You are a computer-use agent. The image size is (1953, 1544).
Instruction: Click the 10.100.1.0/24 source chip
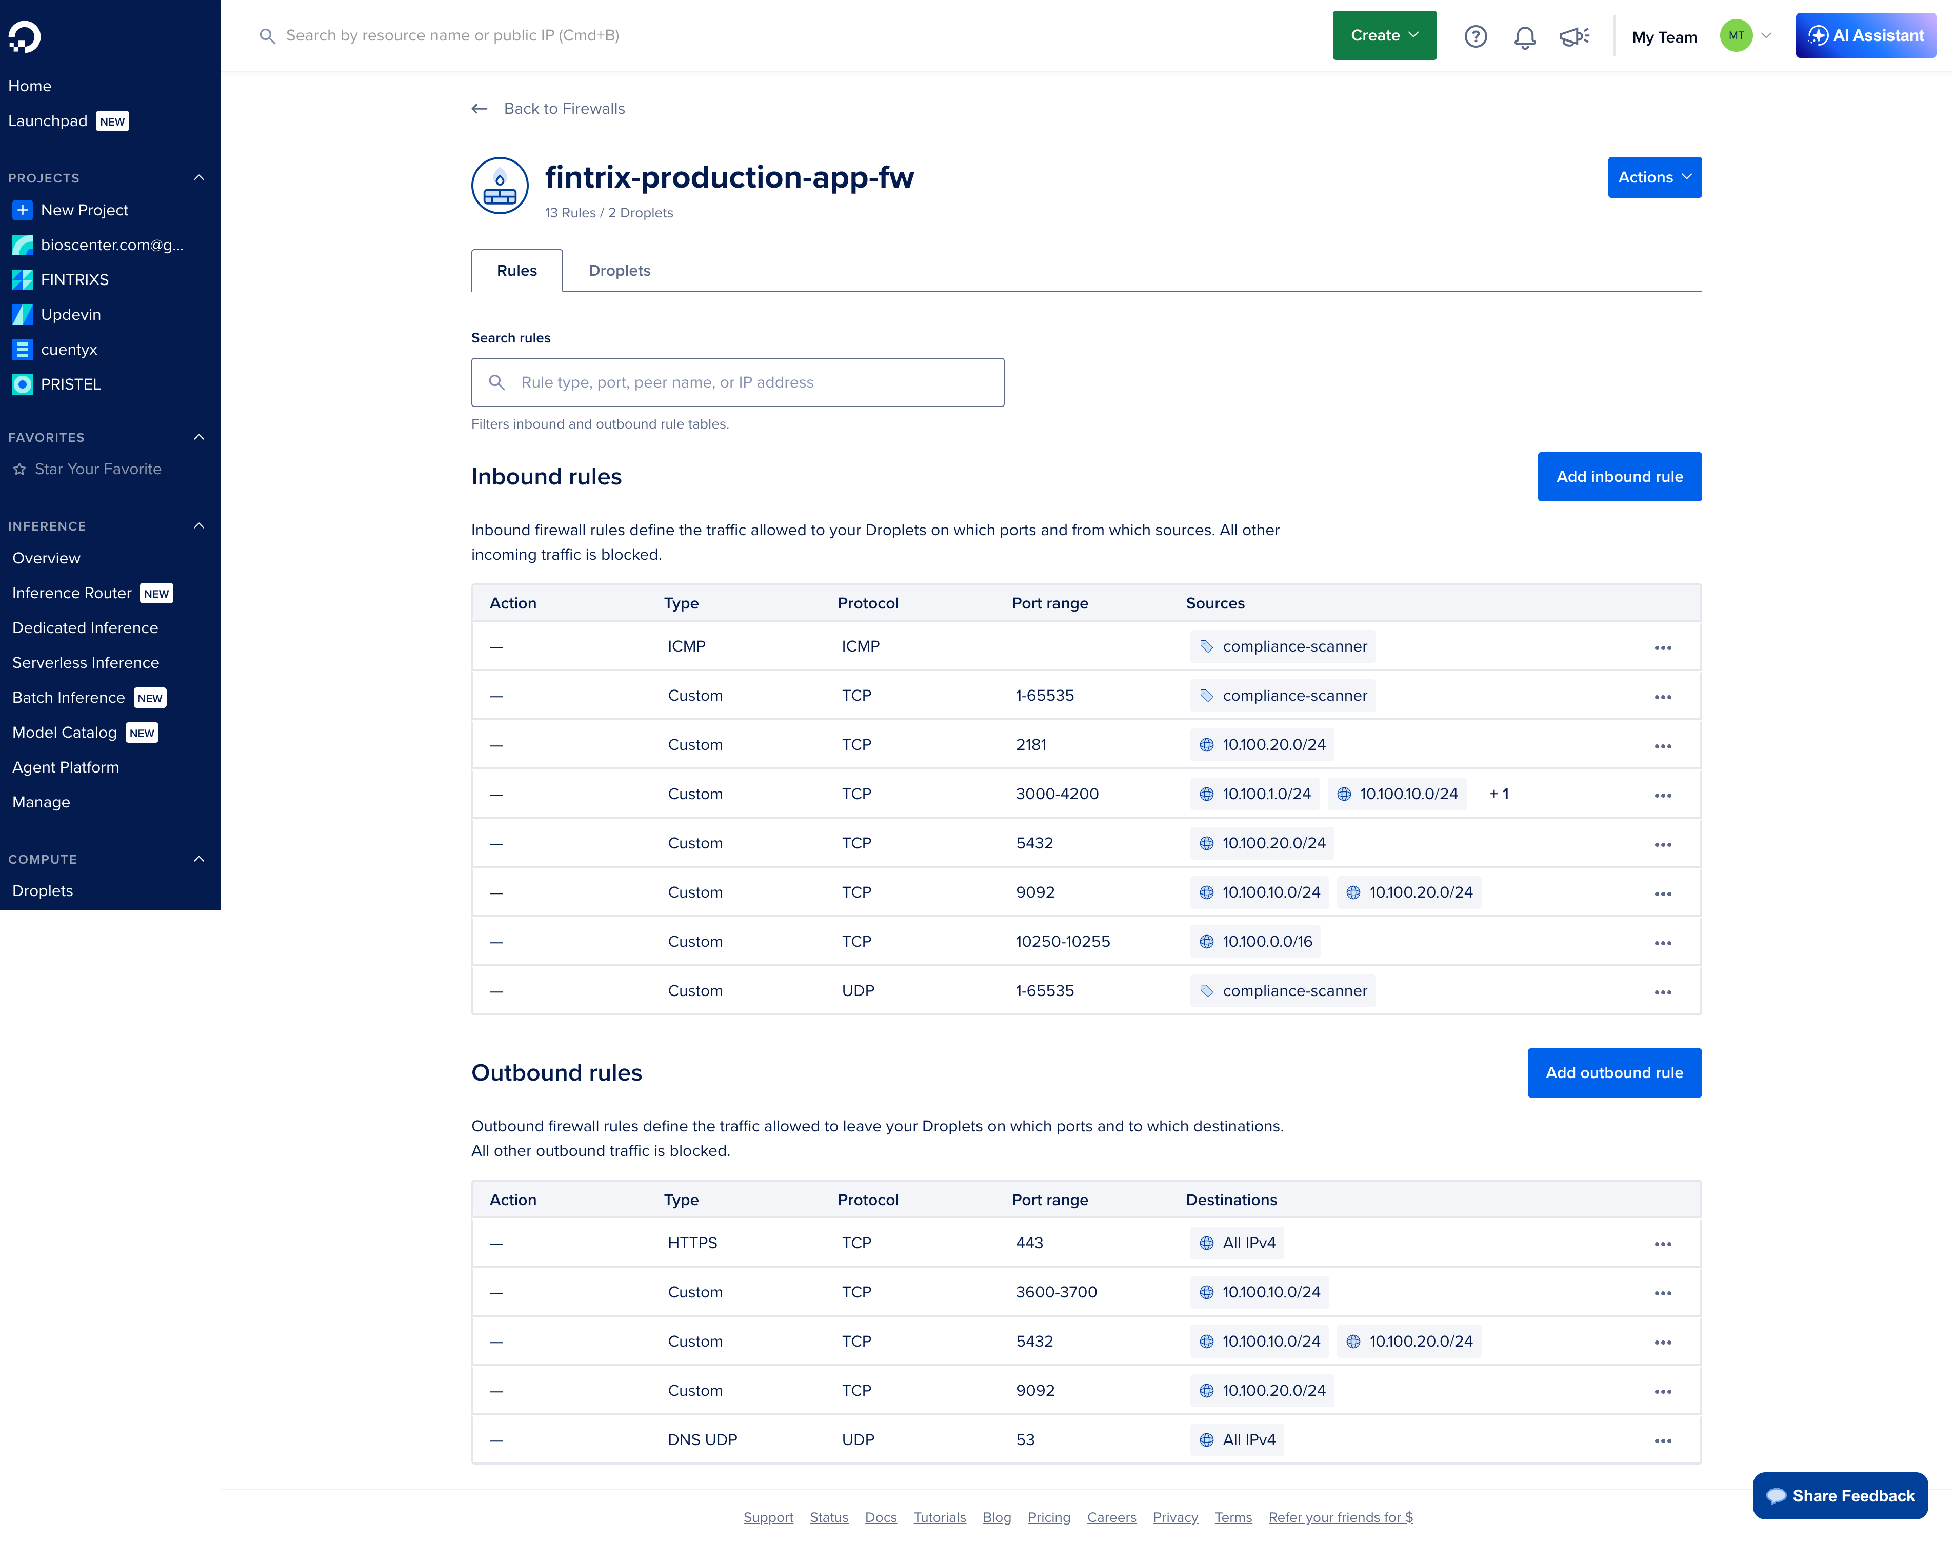coord(1255,794)
